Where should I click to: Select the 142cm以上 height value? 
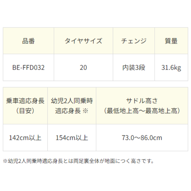click(x=25, y=138)
